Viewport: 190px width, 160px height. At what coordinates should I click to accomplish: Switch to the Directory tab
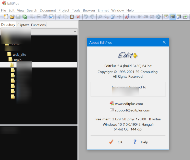pyautogui.click(x=8, y=25)
